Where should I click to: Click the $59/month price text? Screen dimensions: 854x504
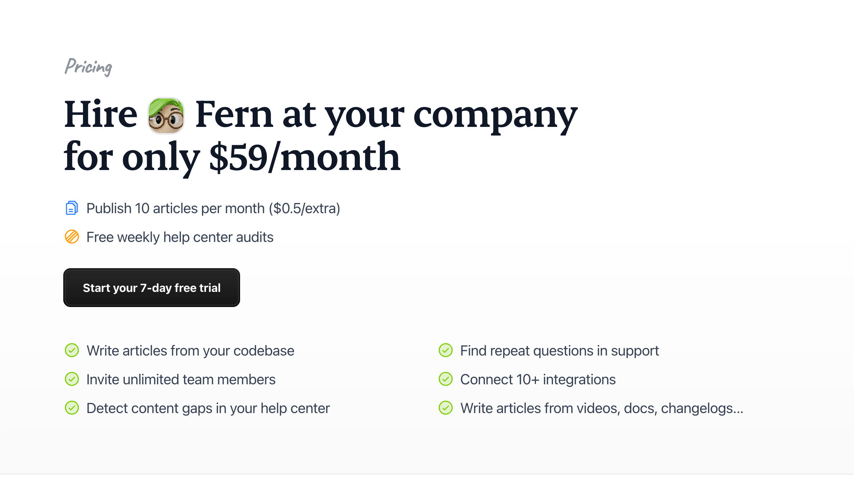tap(305, 157)
